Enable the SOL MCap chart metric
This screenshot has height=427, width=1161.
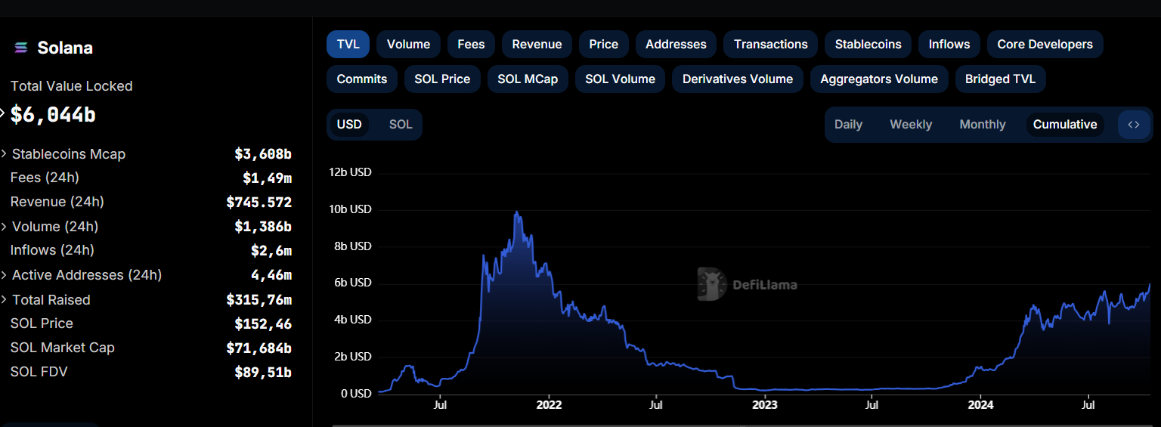point(528,79)
